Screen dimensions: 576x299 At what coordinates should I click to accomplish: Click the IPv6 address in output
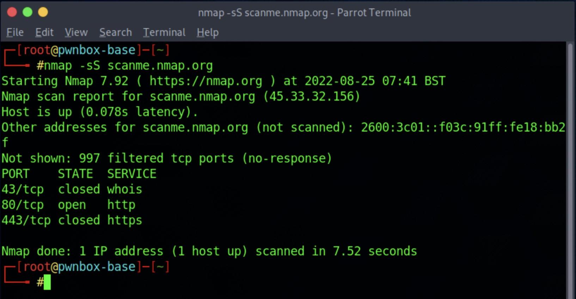click(463, 127)
